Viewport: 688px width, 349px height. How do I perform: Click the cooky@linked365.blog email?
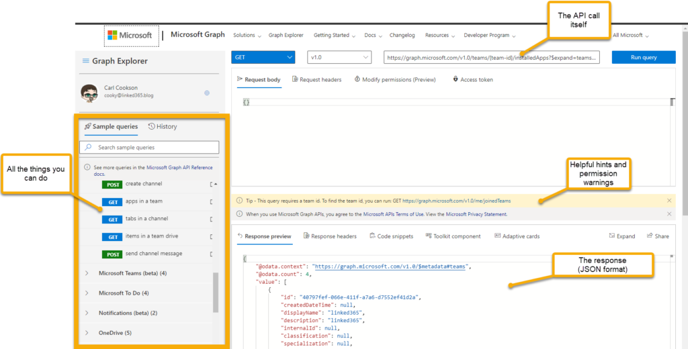129,95
